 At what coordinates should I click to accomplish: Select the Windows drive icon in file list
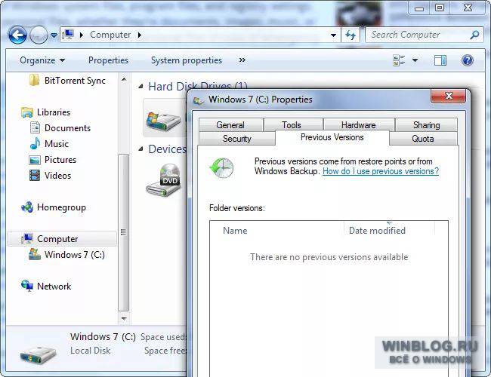click(x=163, y=121)
